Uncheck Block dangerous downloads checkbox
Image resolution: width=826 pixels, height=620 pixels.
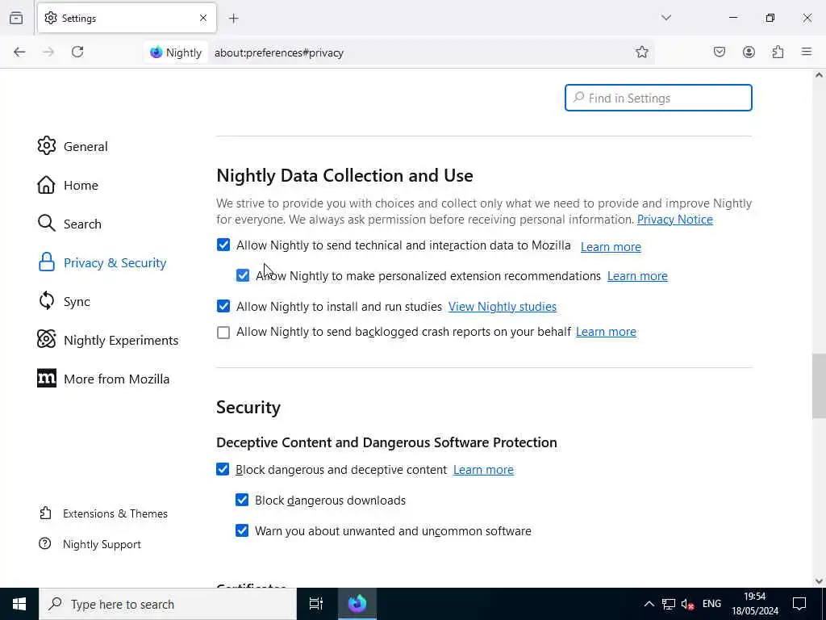click(x=242, y=500)
